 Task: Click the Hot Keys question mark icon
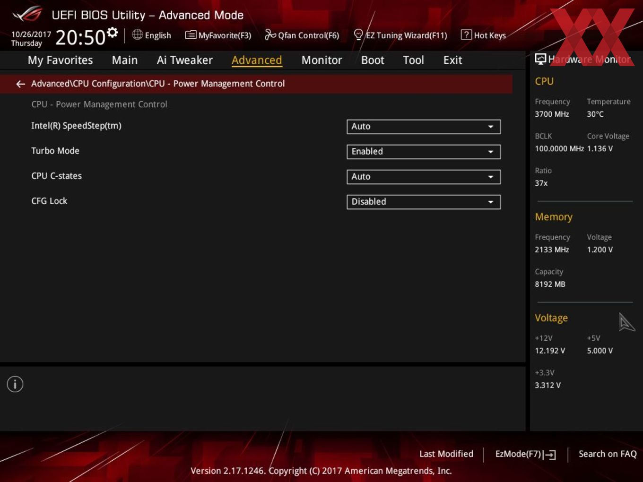pyautogui.click(x=466, y=34)
